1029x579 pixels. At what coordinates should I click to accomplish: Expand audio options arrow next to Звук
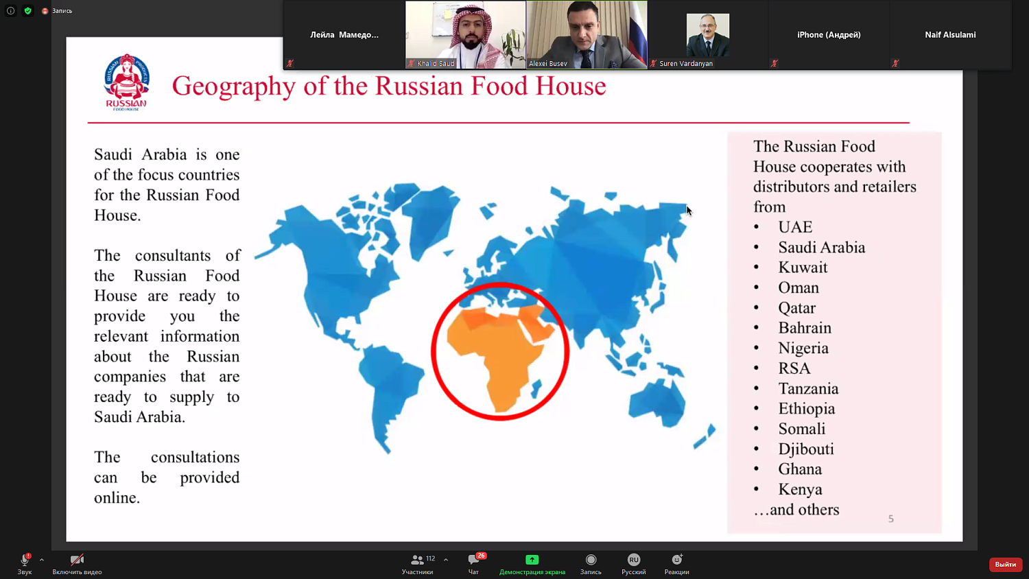42,560
